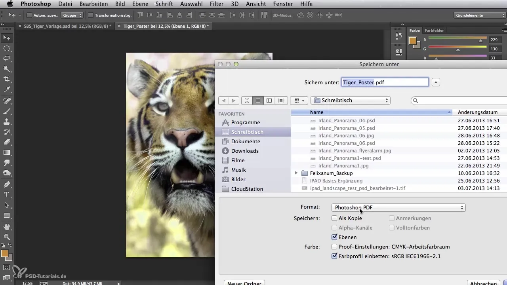Select the History Brush tool
Screen dimensions: 507x285
[7, 132]
